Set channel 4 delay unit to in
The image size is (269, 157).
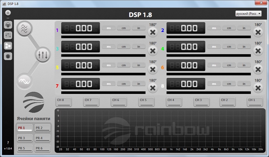(x=244, y=47)
